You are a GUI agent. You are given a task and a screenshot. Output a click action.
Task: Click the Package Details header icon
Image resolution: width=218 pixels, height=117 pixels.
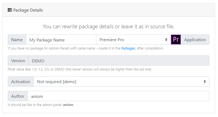(x=10, y=10)
